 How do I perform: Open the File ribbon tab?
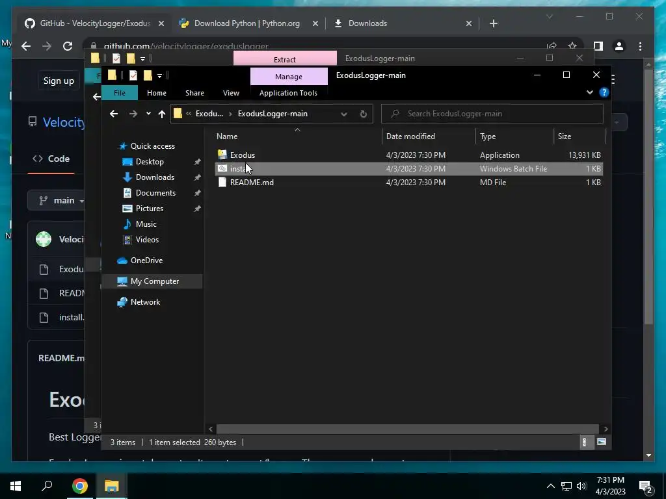click(x=120, y=93)
